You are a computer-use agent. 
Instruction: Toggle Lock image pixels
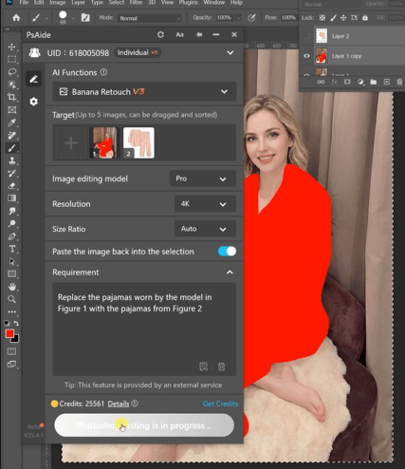(333, 18)
